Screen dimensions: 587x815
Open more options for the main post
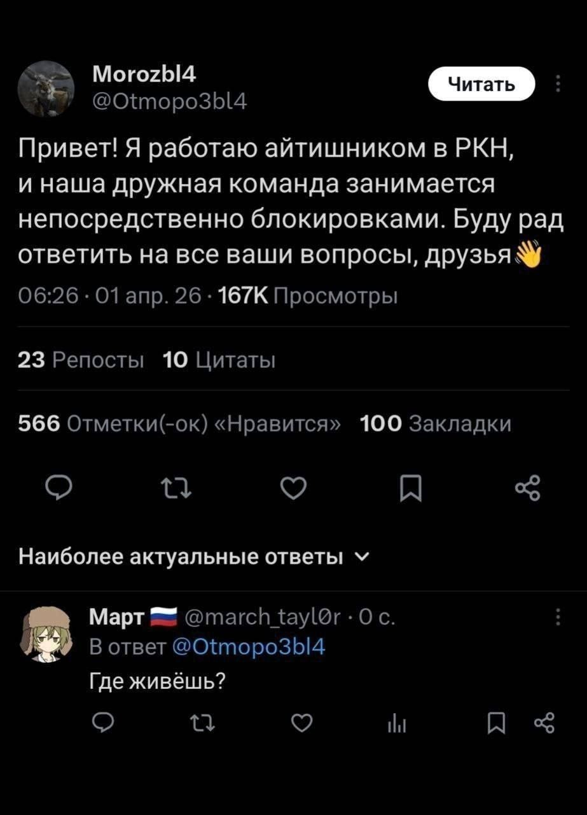(558, 84)
